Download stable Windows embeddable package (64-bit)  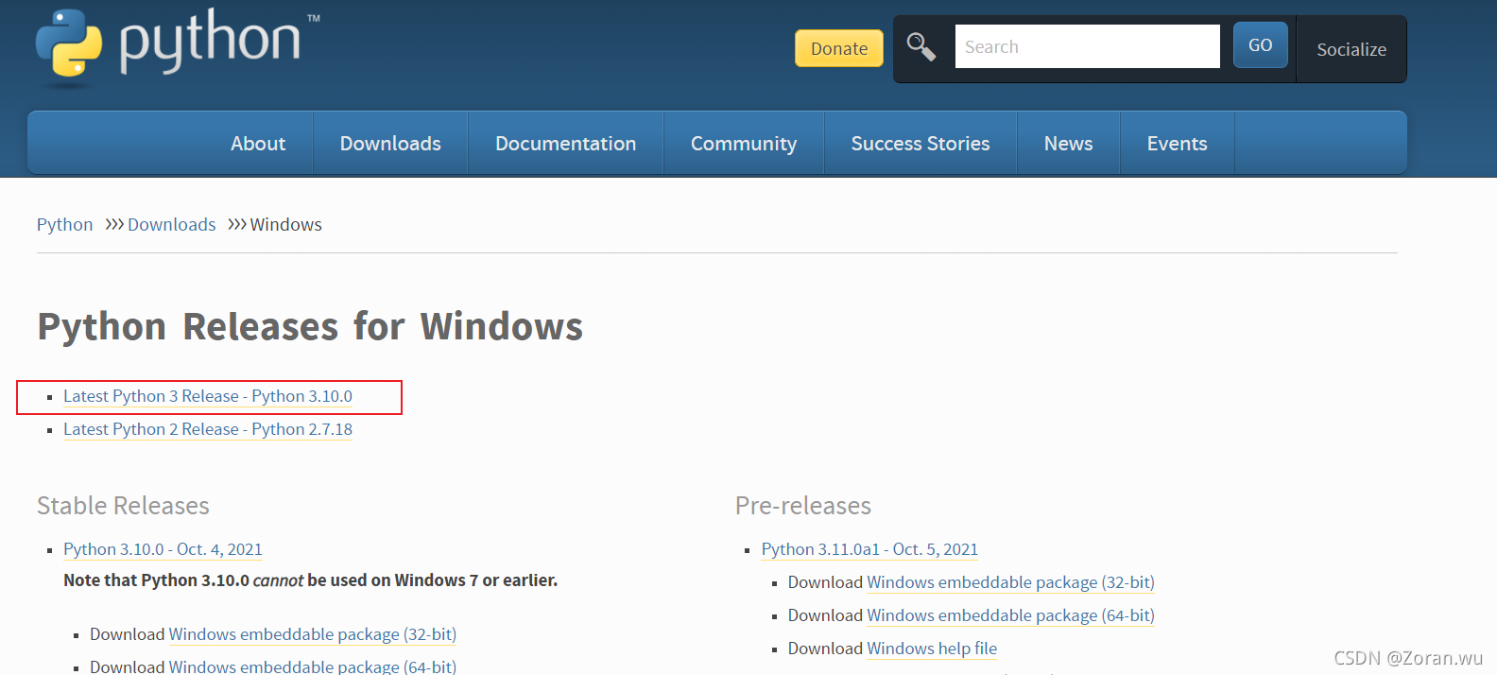click(x=313, y=666)
